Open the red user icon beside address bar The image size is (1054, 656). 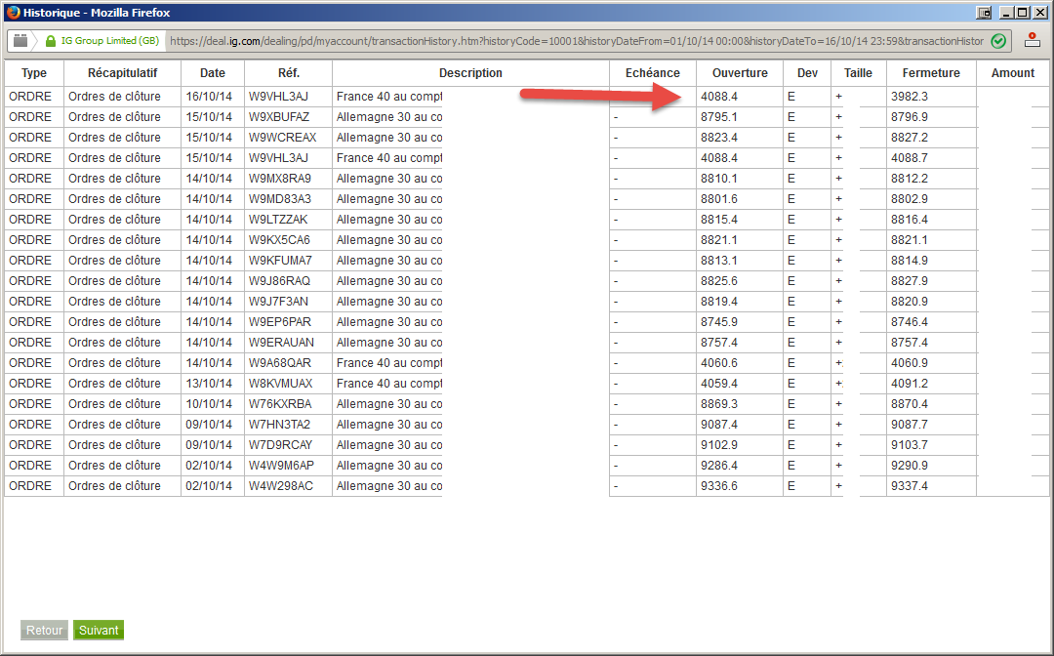pyautogui.click(x=1033, y=40)
